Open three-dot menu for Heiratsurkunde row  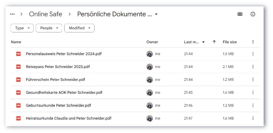coord(253,118)
